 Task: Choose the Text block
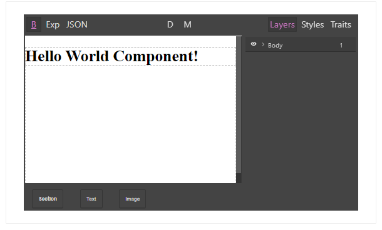(91, 199)
